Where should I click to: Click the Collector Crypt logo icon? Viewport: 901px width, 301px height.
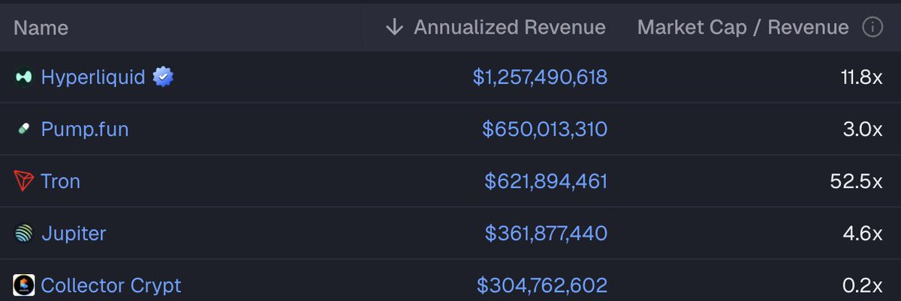pyautogui.click(x=24, y=285)
